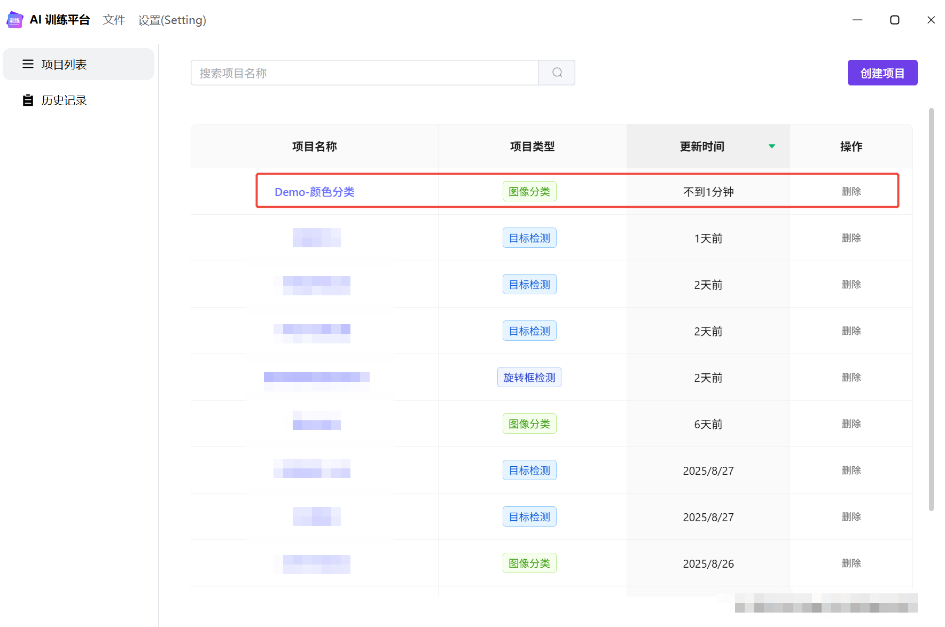The image size is (945, 627).
Task: Focus the 搜索项目名称 search field
Action: [x=364, y=73]
